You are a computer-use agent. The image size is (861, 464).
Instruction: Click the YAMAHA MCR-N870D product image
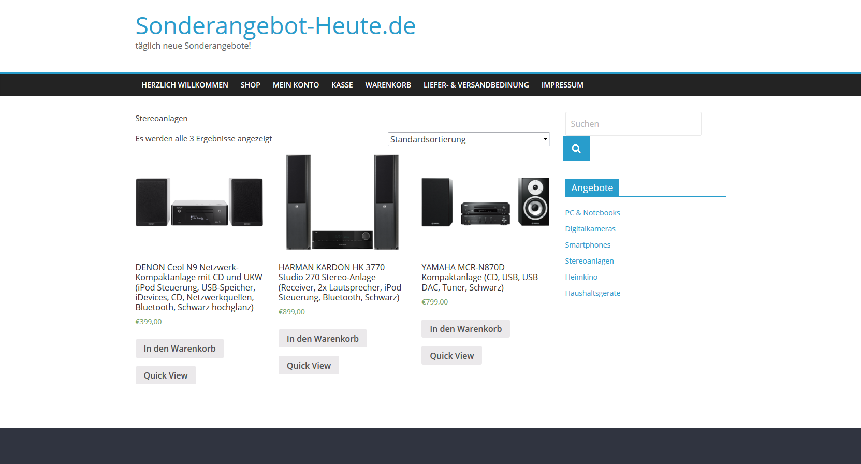coord(485,202)
